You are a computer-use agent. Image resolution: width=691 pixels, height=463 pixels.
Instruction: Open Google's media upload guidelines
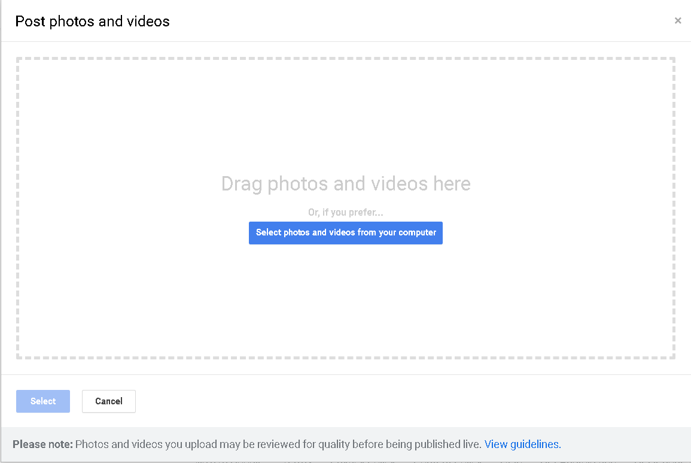[522, 444]
